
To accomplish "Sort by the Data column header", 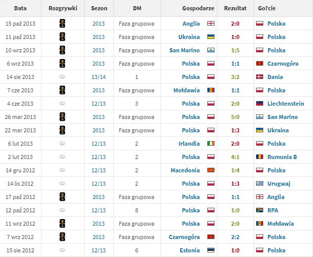I will point(21,8).
